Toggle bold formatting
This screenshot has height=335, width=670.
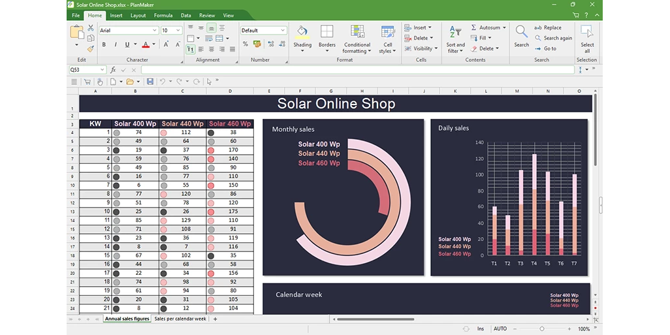coord(103,44)
